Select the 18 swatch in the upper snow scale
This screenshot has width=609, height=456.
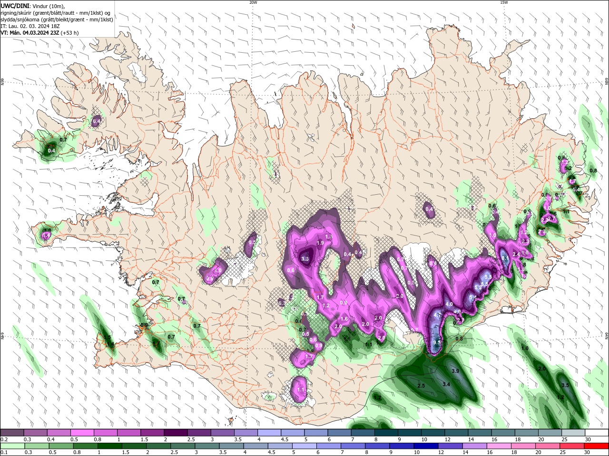(526, 433)
